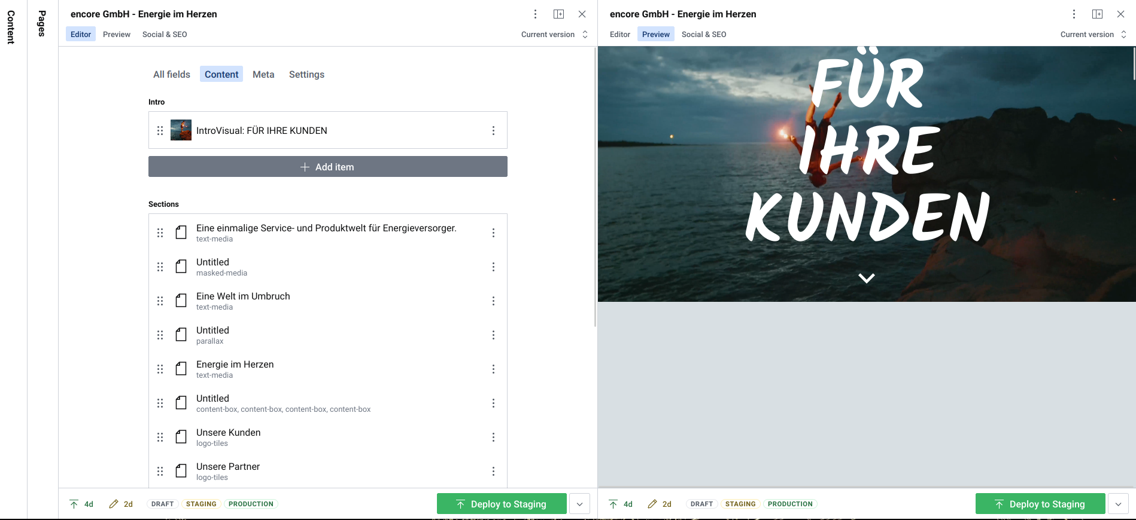Click drag handle of masked-media Untitled row
The image size is (1136, 520).
coord(160,267)
